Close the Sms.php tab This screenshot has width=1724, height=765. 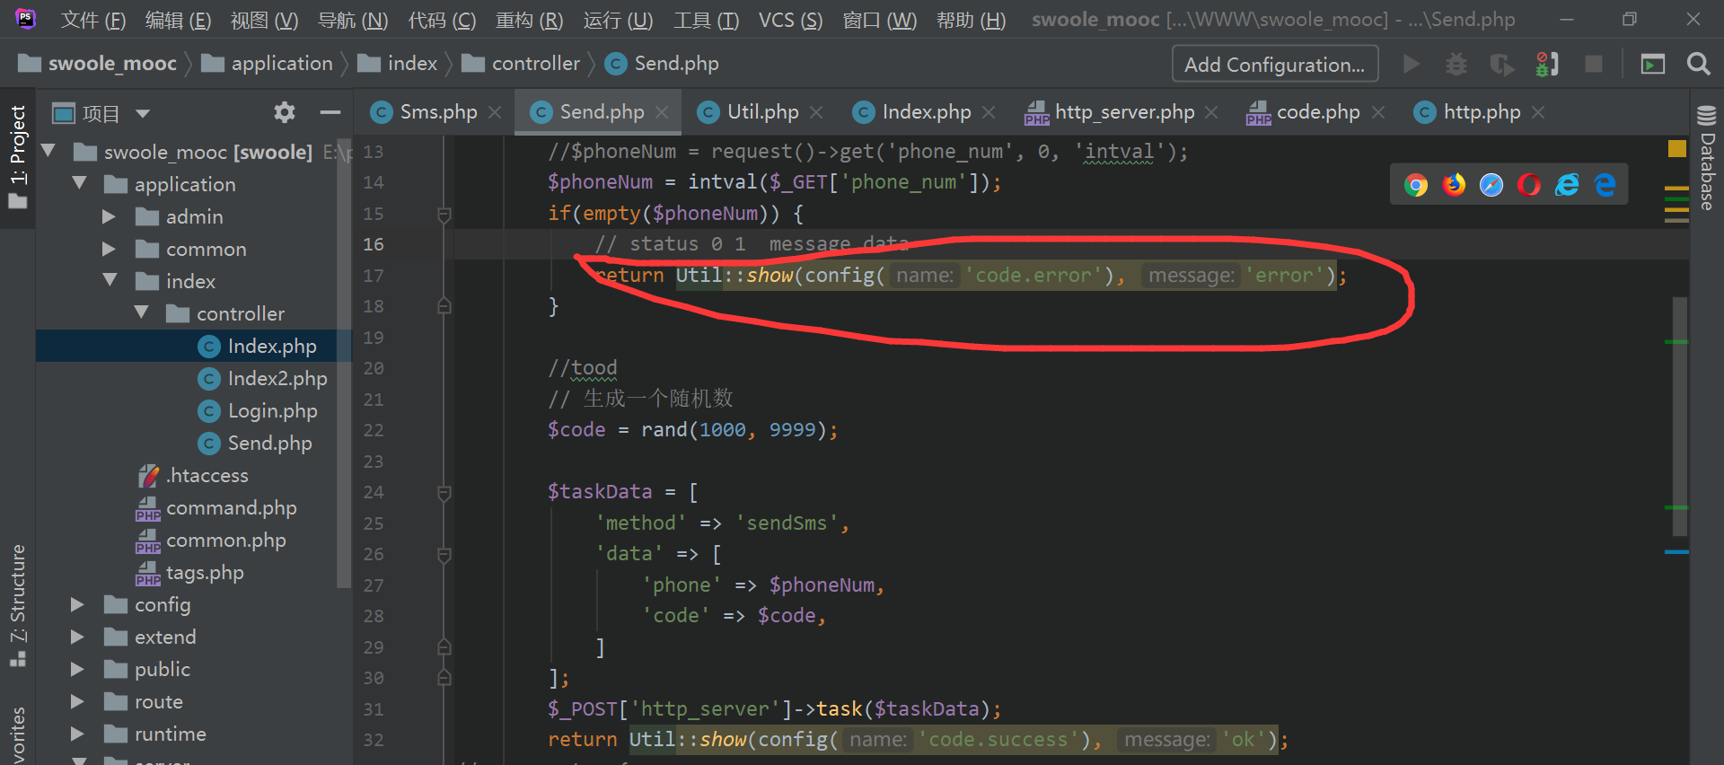[495, 112]
